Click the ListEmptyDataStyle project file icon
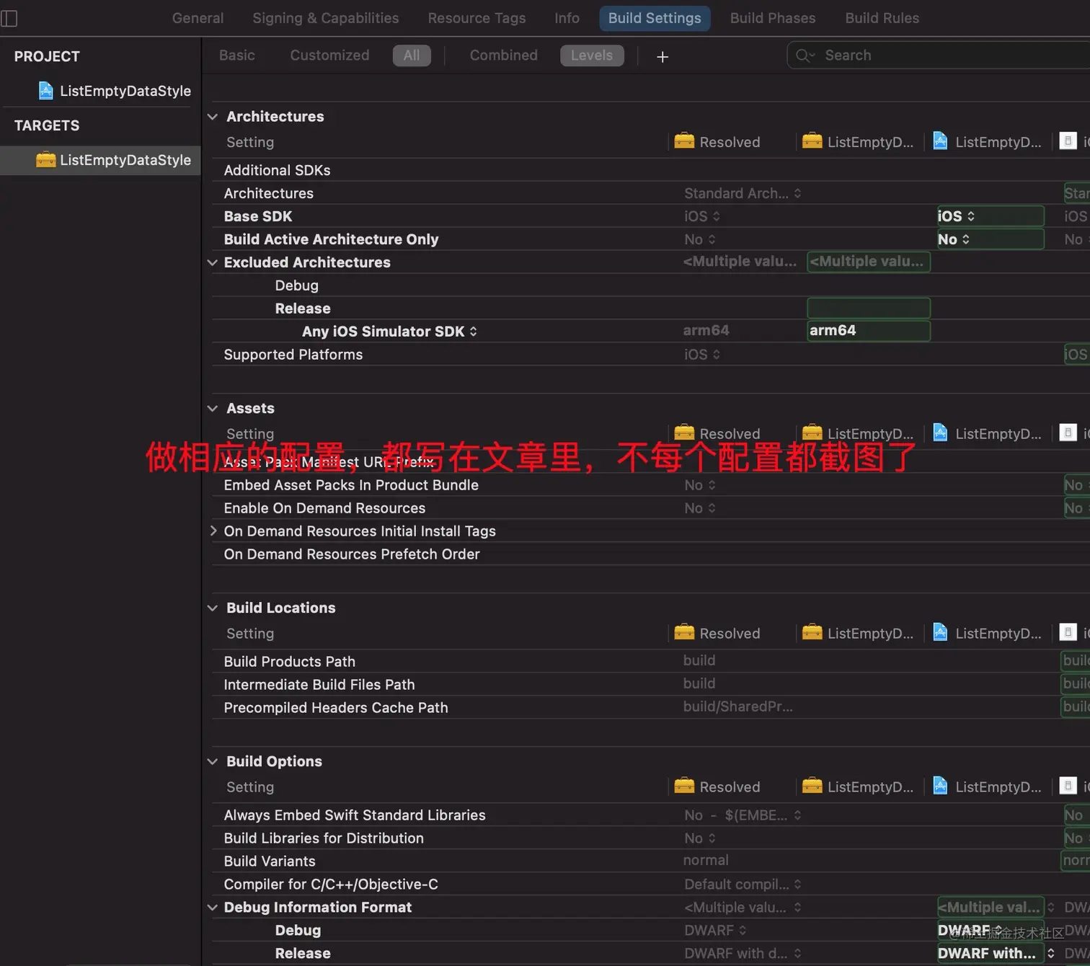This screenshot has height=966, width=1090. tap(46, 91)
